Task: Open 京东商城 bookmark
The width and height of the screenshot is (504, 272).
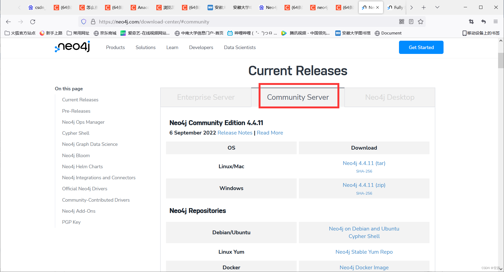Action: coord(105,33)
